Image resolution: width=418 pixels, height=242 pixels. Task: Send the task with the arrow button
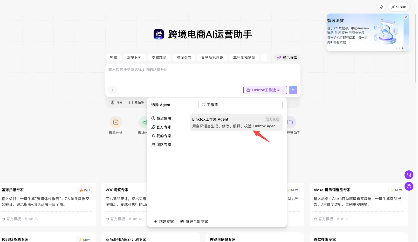293,90
